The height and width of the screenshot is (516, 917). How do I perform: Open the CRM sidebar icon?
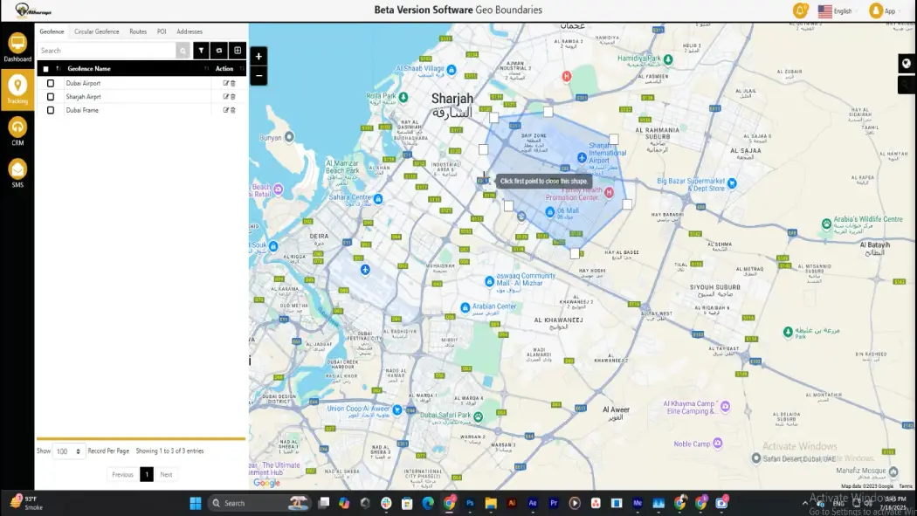pyautogui.click(x=17, y=132)
